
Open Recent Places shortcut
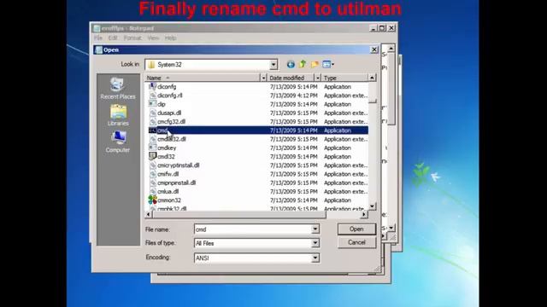point(118,89)
